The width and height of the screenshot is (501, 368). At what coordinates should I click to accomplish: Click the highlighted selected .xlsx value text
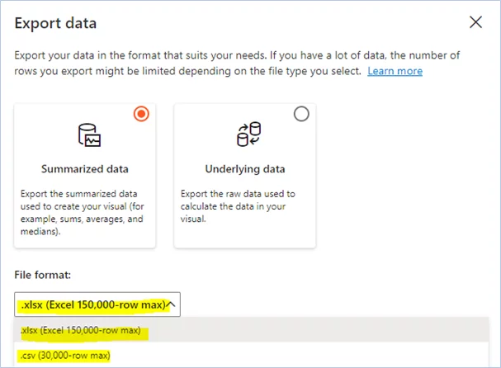click(93, 304)
